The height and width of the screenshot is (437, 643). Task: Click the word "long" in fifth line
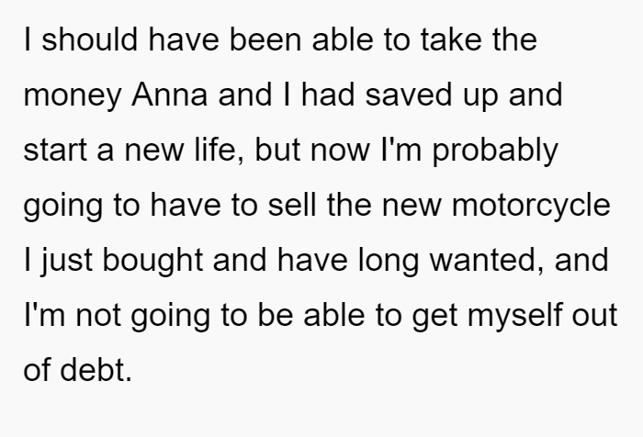coord(389,261)
